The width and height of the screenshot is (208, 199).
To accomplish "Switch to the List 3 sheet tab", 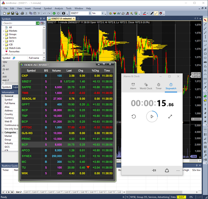I will tap(27, 192).
